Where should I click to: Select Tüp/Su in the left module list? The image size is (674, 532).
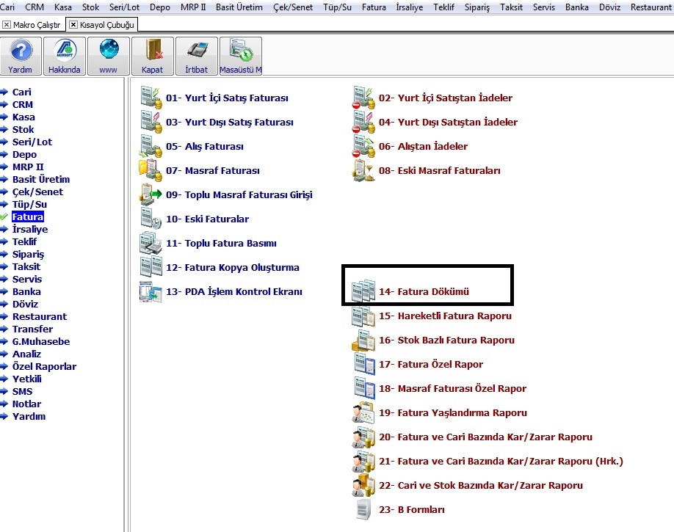(x=29, y=204)
